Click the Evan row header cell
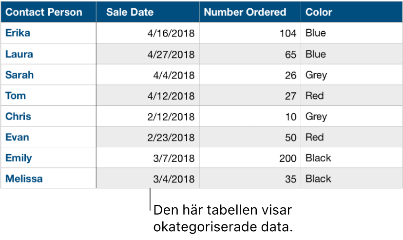This screenshot has width=403, height=240. pyautogui.click(x=18, y=137)
